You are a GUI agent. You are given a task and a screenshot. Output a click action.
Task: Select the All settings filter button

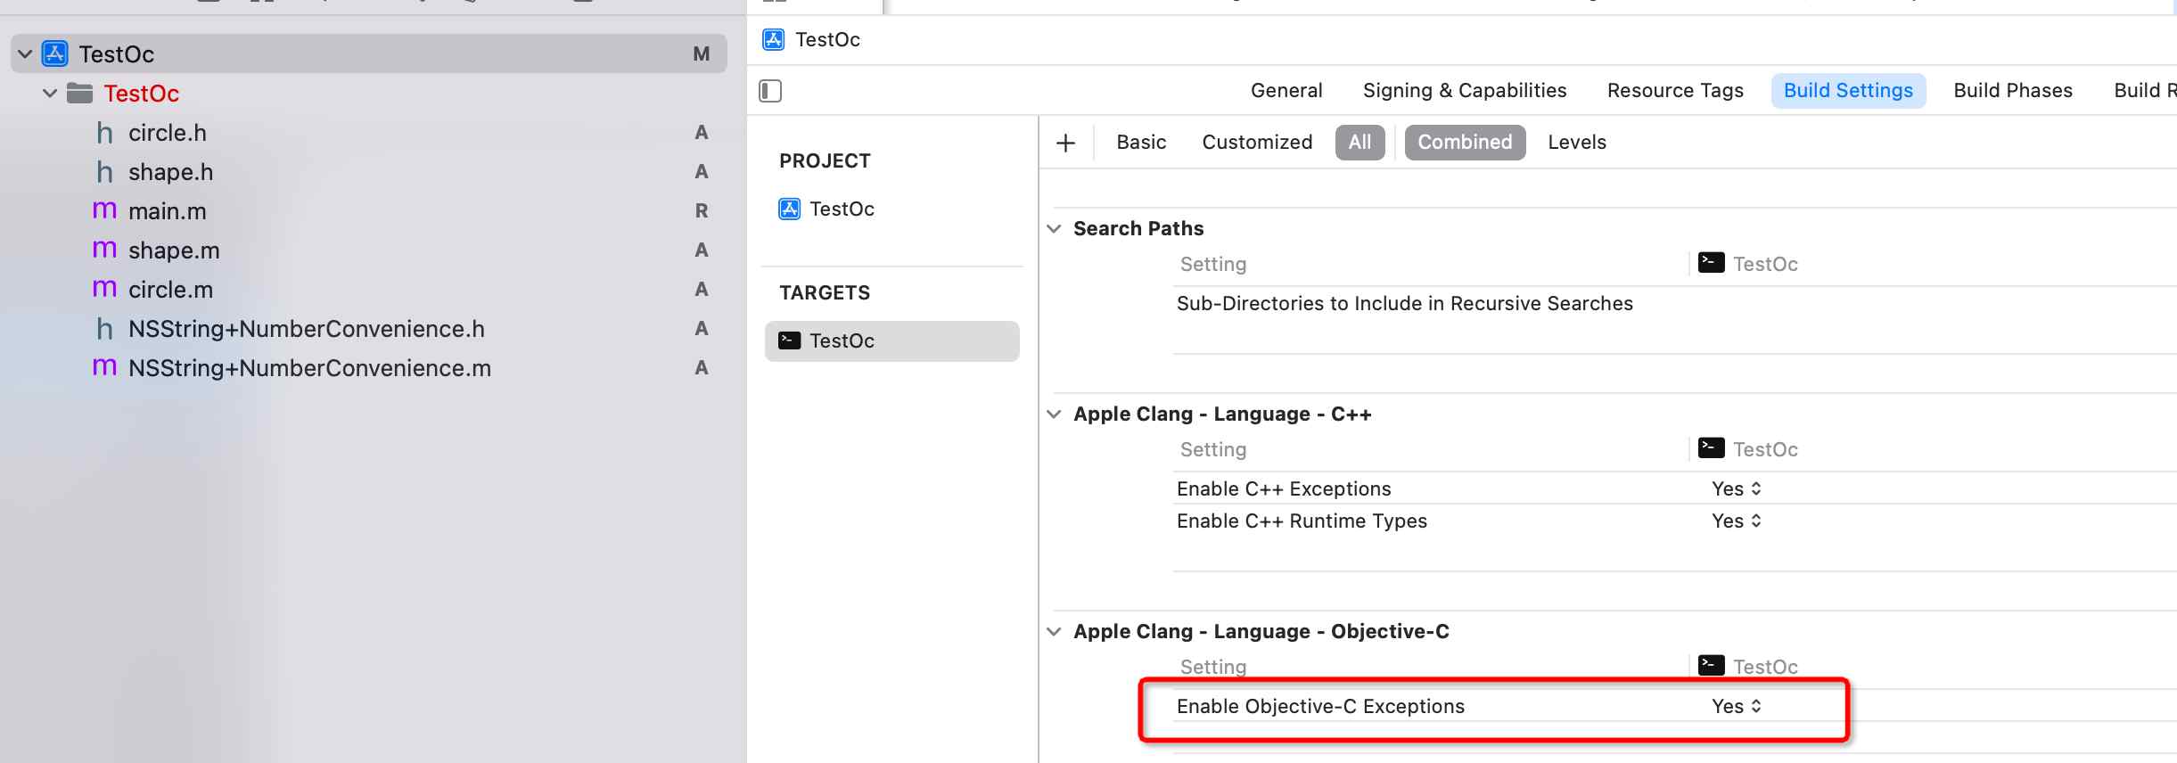click(x=1360, y=143)
